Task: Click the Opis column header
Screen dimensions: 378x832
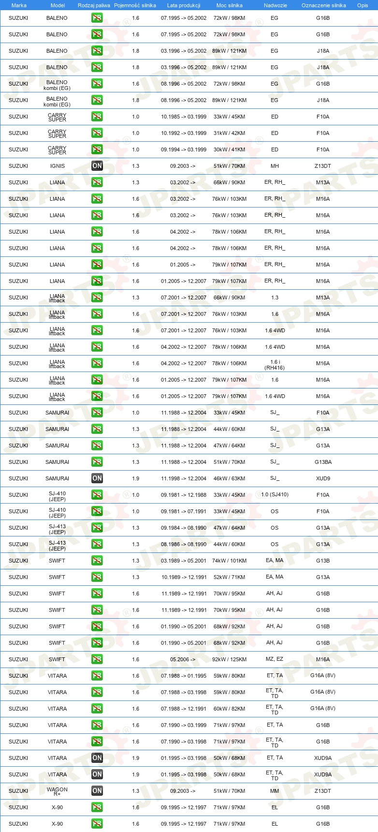Action: (363, 5)
